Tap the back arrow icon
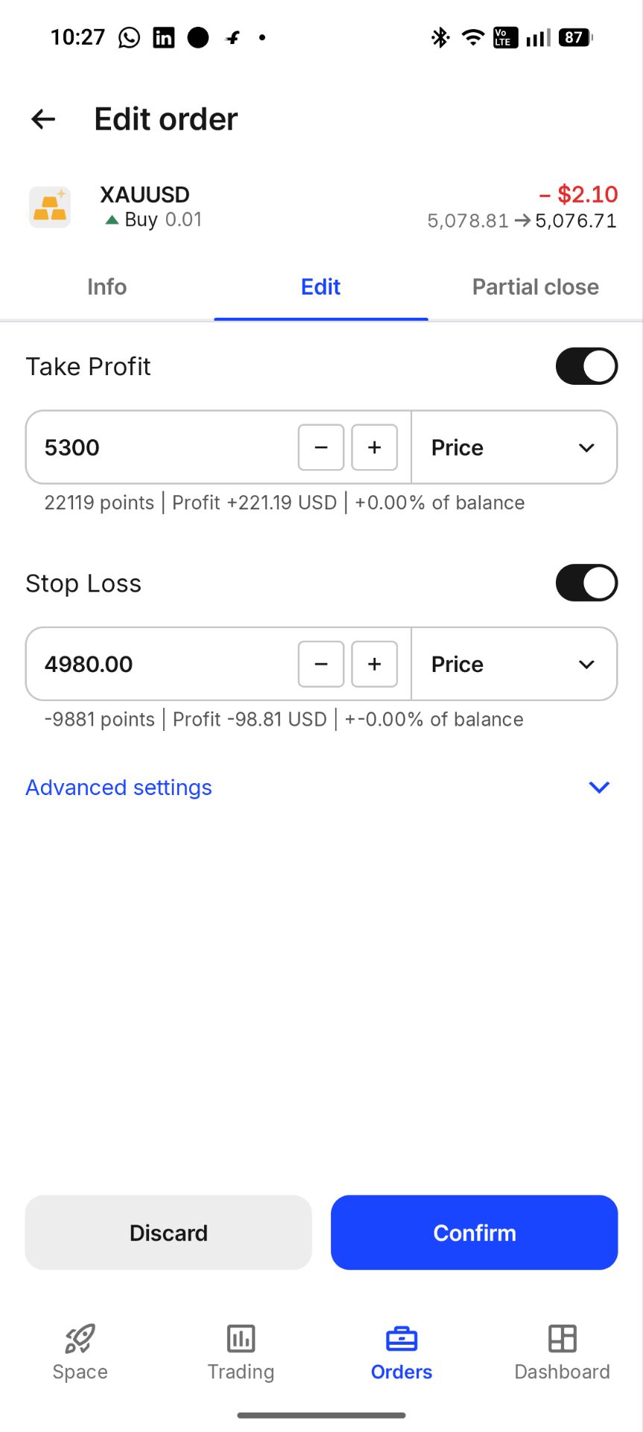643x1432 pixels. point(43,119)
